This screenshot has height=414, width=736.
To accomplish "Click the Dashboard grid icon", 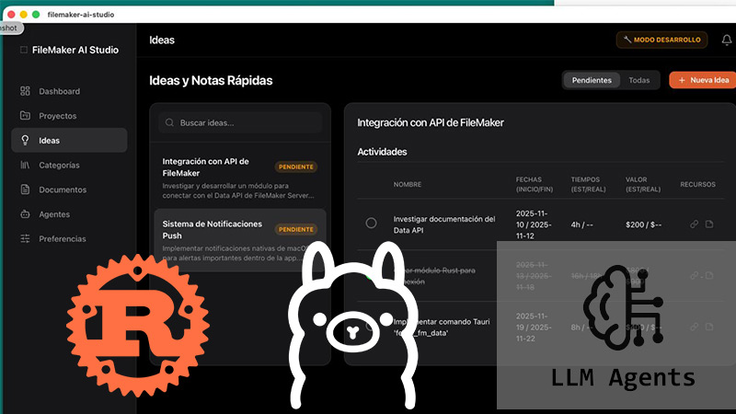I will (25, 91).
